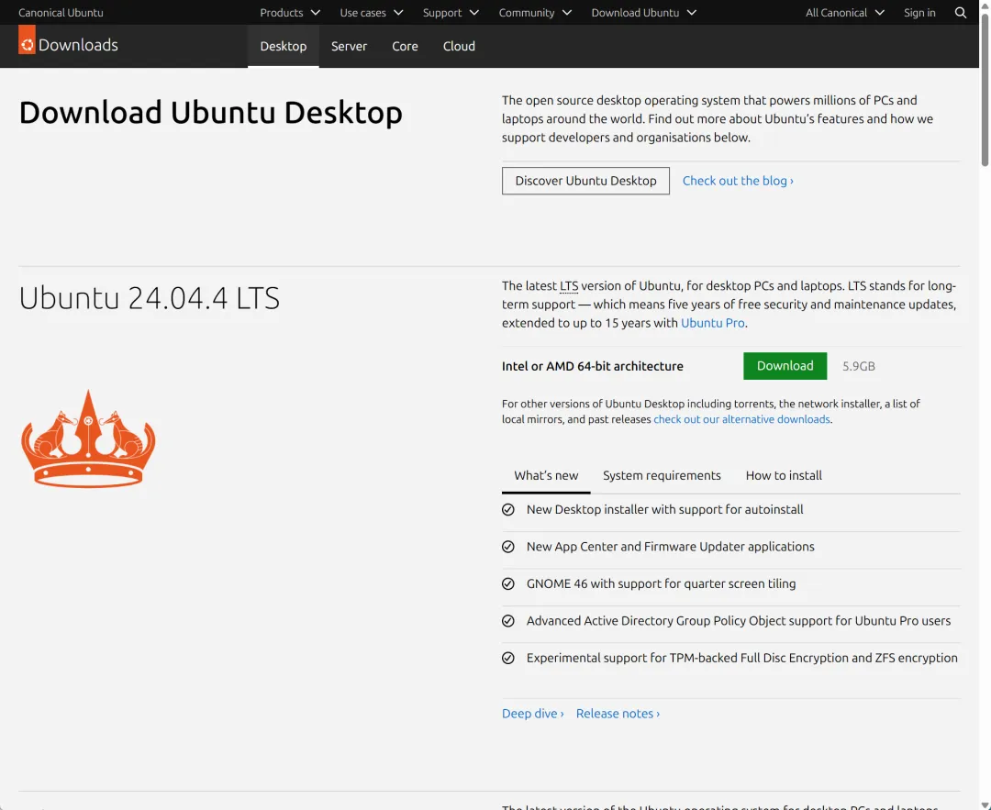Expand the Community dropdown menu

point(535,13)
